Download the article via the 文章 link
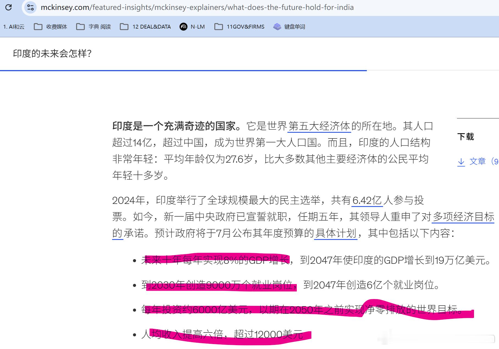499x349 pixels. tap(483, 161)
